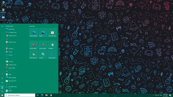The width and height of the screenshot is (173, 97).
Task: Open Maps from the app list
Action: tap(16, 74)
